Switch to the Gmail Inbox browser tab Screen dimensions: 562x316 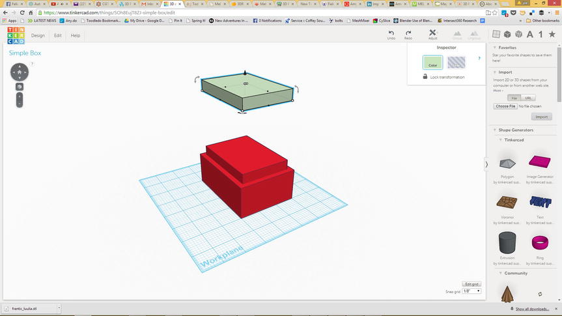[150, 4]
